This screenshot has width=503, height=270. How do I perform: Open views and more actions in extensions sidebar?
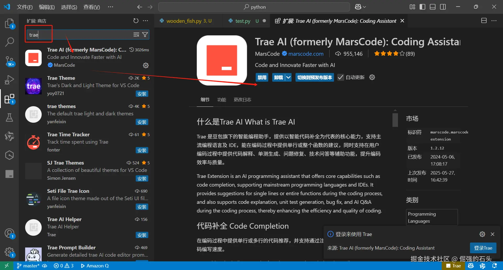coord(145,21)
